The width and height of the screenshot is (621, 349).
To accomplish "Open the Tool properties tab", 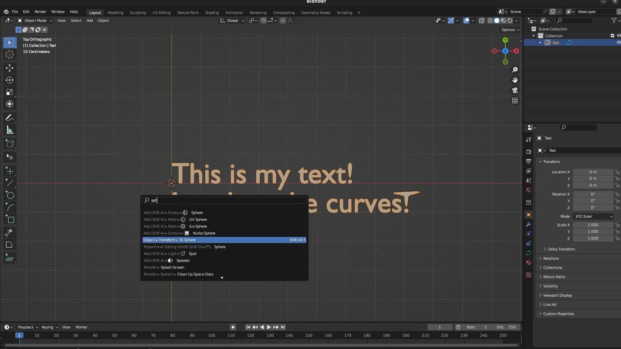I will tap(528, 140).
